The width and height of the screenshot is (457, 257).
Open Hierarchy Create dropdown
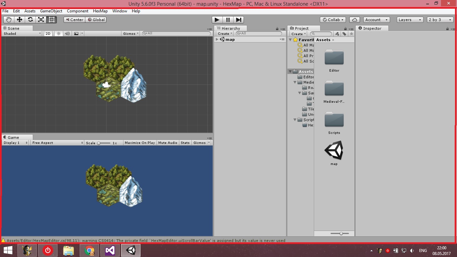coord(225,34)
